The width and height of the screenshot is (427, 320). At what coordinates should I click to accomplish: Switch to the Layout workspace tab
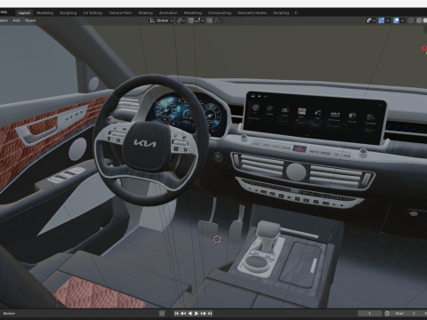24,13
